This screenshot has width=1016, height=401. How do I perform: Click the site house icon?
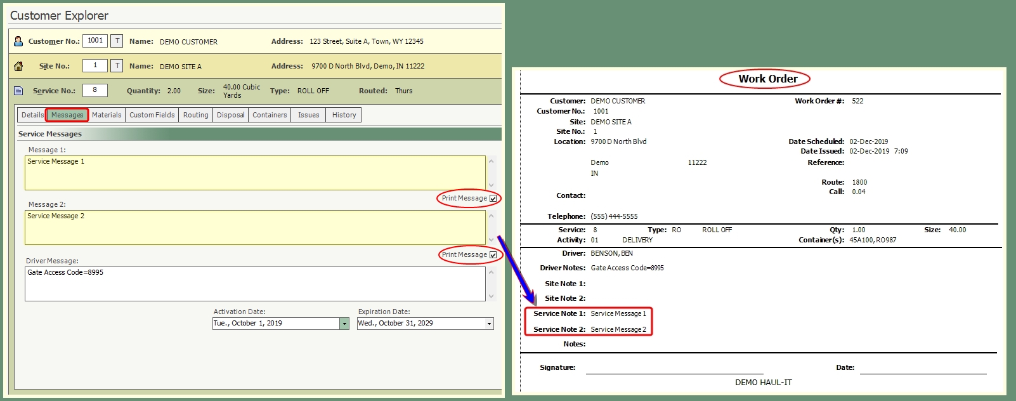click(x=18, y=66)
